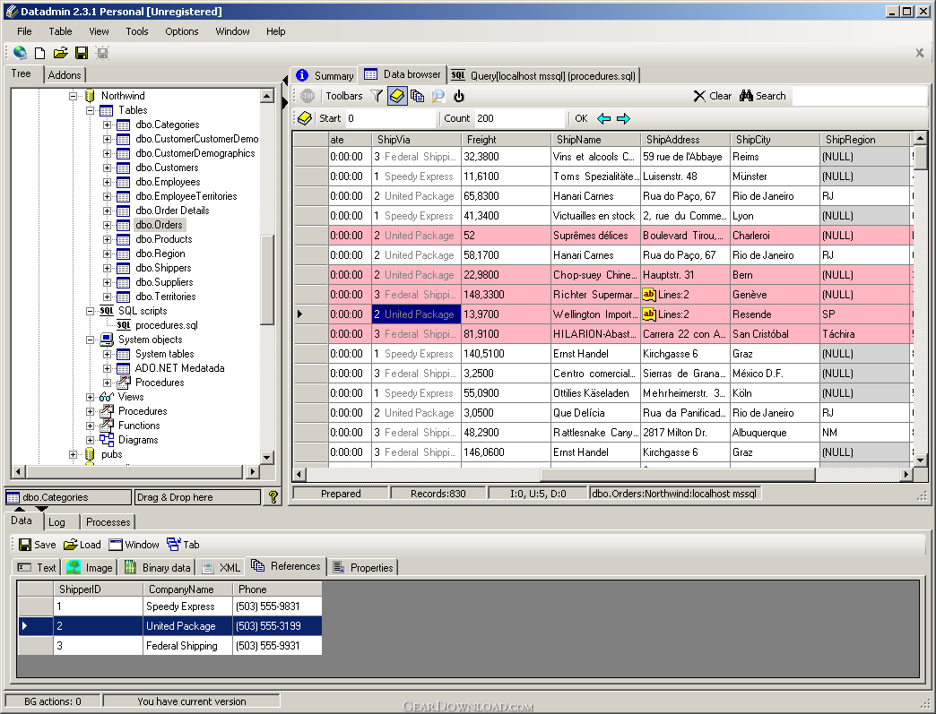
Task: Open the Table menu
Action: point(60,31)
